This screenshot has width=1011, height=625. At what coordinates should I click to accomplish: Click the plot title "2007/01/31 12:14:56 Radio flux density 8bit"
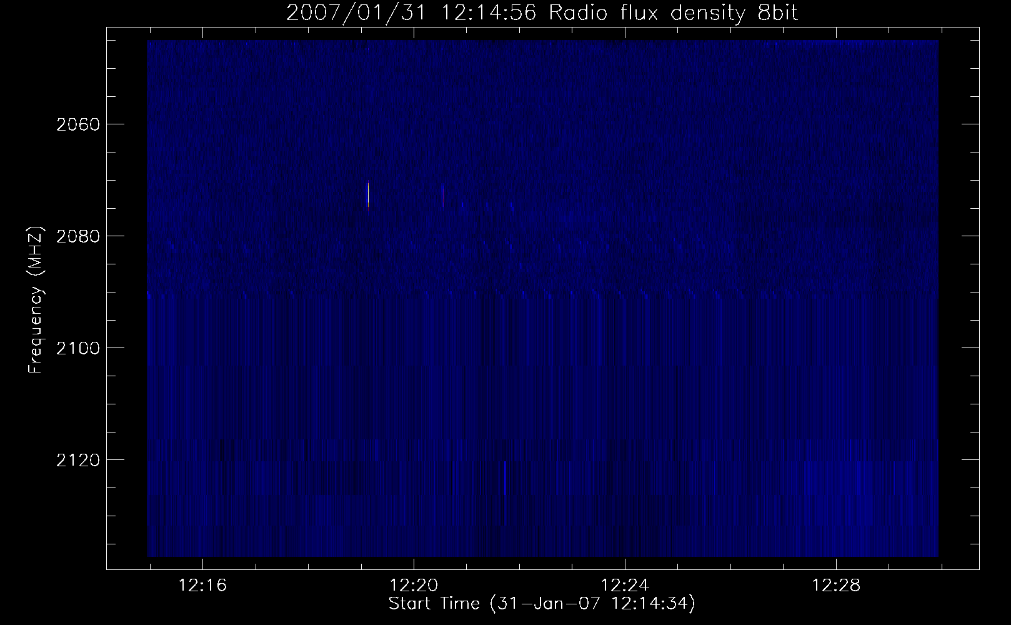pyautogui.click(x=542, y=12)
